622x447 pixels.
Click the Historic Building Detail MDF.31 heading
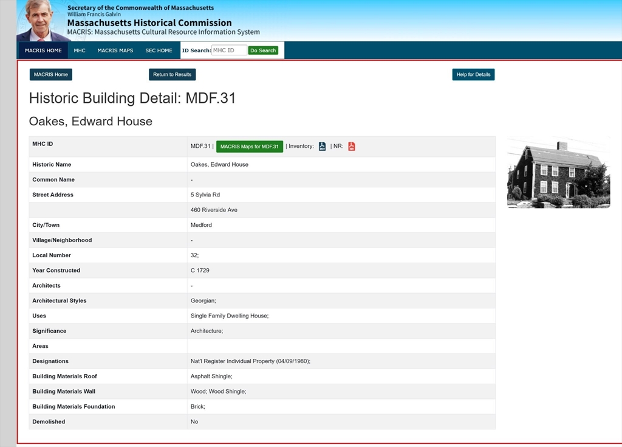click(x=132, y=98)
